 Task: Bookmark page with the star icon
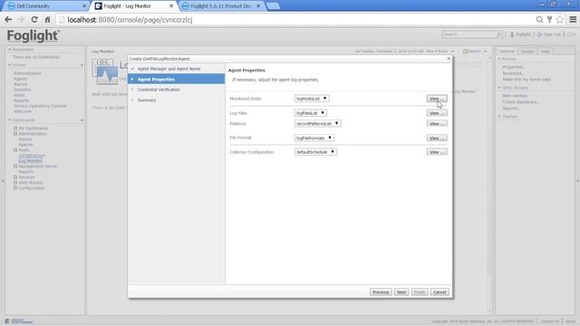pyautogui.click(x=560, y=20)
